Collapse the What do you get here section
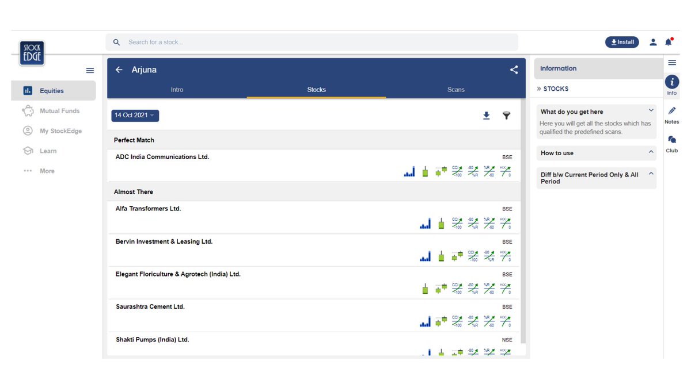This screenshot has width=691, height=388. [x=651, y=110]
